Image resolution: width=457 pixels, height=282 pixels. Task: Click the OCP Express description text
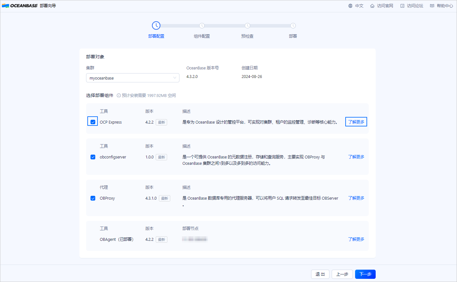coord(260,122)
